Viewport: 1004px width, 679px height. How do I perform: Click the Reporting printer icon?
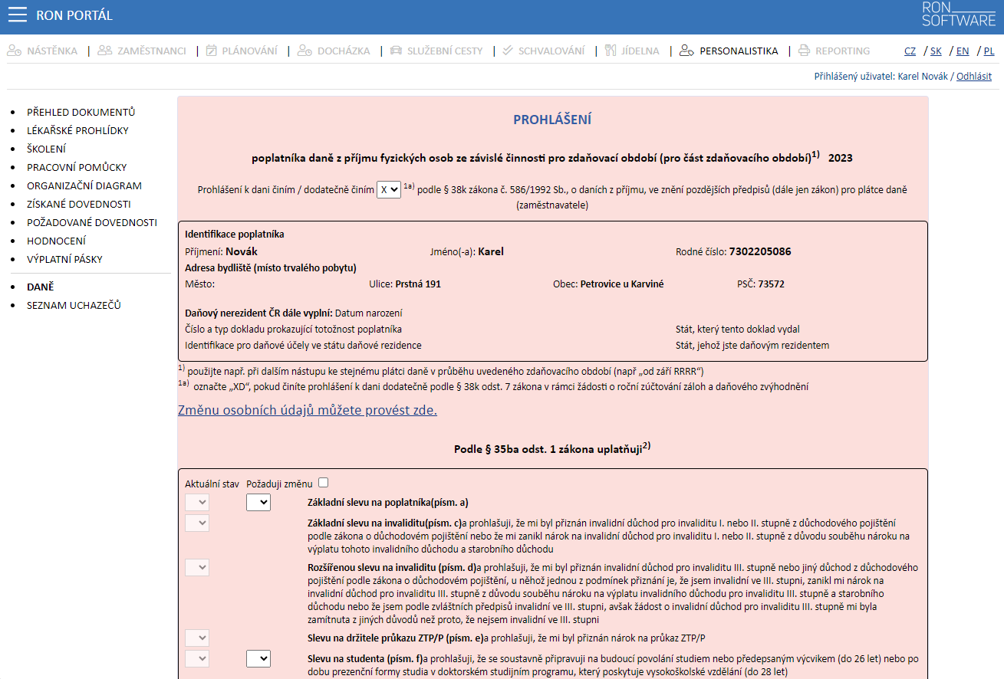[x=804, y=51]
